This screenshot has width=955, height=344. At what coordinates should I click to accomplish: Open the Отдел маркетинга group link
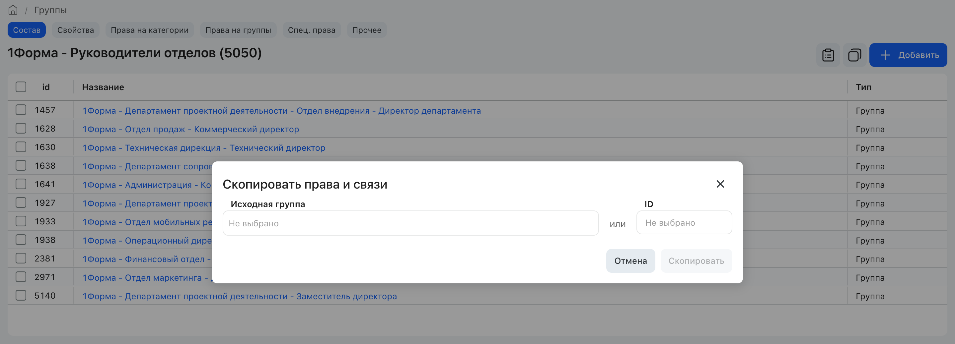click(147, 278)
